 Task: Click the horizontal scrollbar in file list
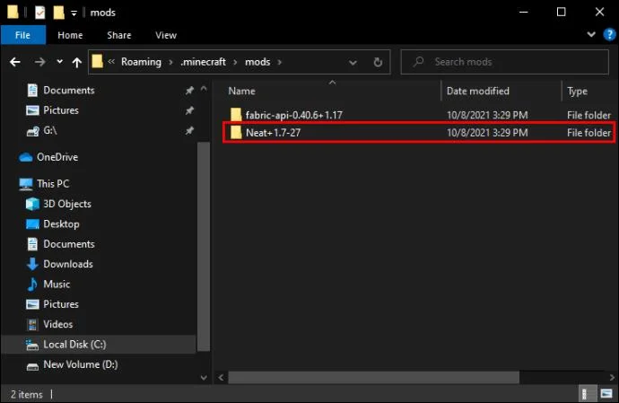pyautogui.click(x=373, y=377)
